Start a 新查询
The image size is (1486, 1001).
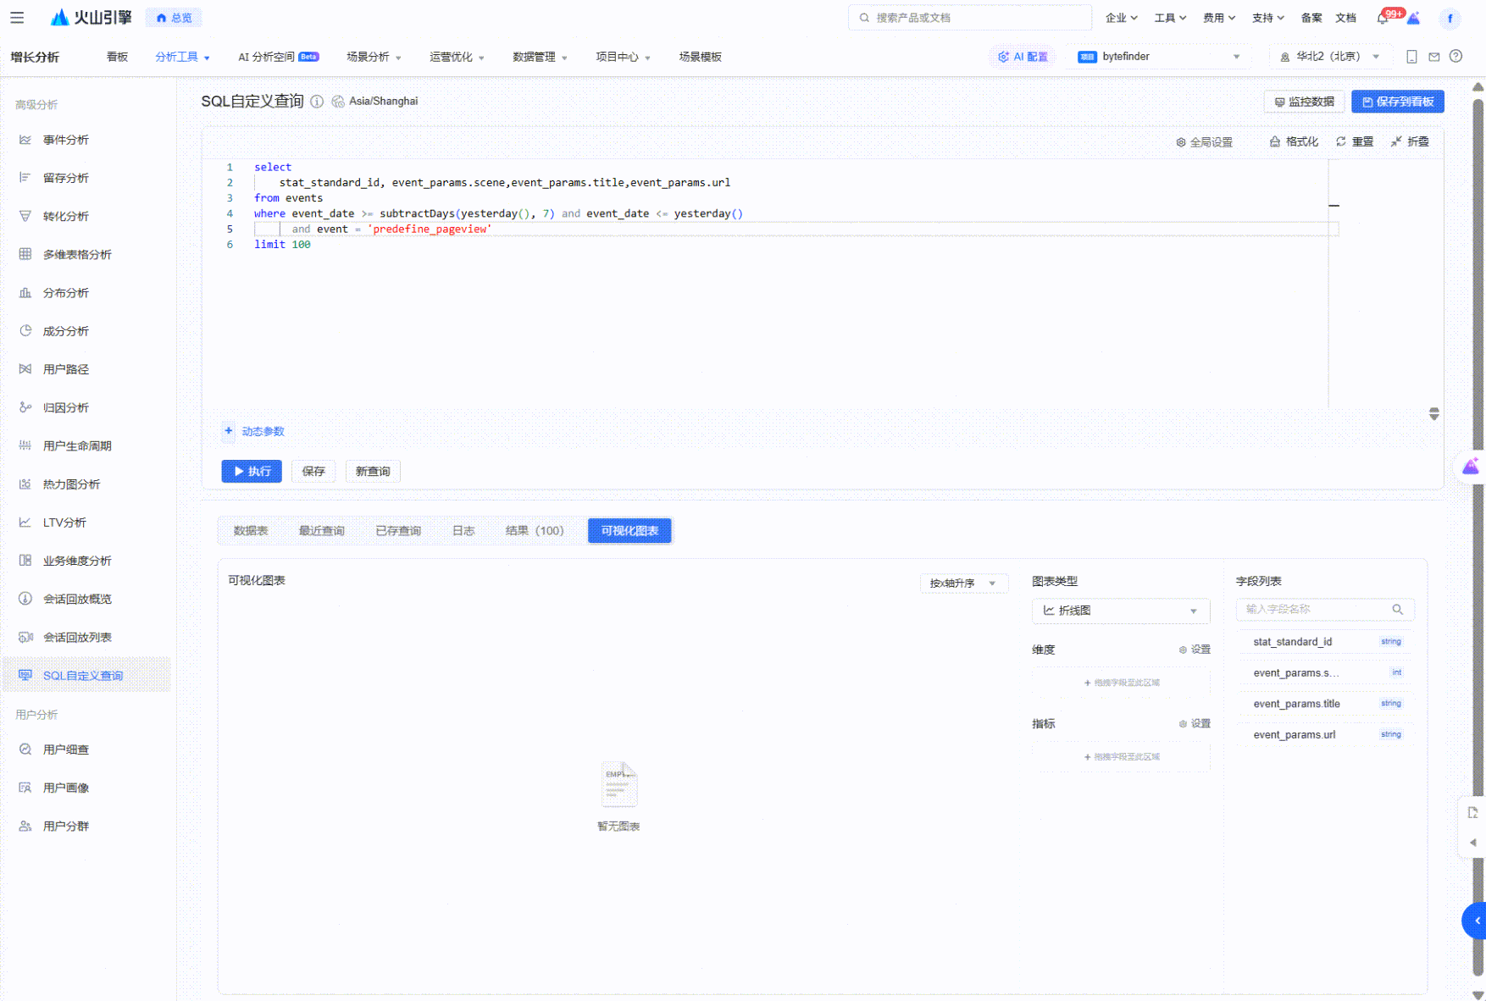(373, 472)
